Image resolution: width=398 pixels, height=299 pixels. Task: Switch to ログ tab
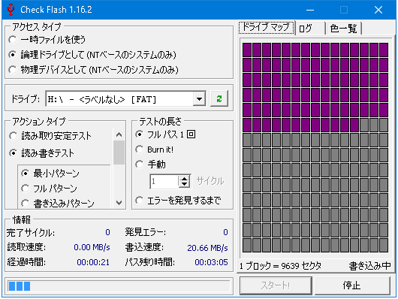click(x=310, y=29)
